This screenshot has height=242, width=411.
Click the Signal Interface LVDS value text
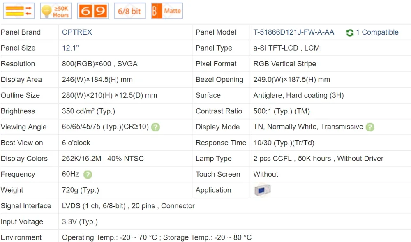tap(128, 206)
